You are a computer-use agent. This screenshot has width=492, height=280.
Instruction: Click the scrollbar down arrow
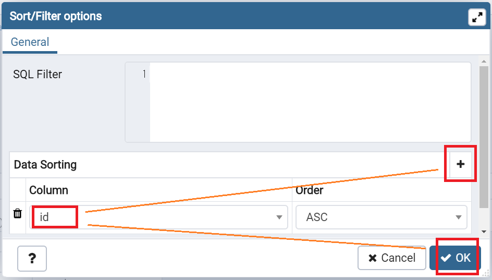pos(484,231)
